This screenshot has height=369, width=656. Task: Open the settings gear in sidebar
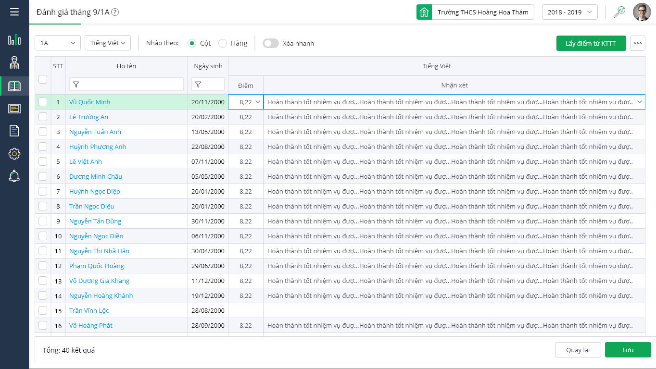pyautogui.click(x=14, y=154)
